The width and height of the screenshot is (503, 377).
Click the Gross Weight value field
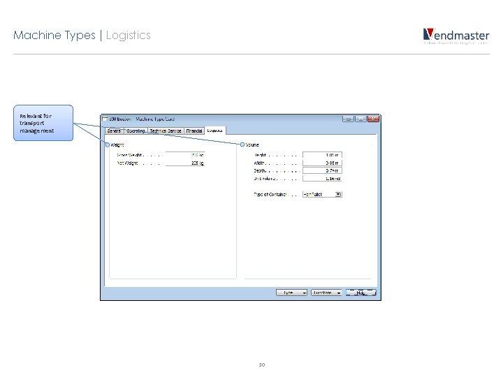point(185,155)
